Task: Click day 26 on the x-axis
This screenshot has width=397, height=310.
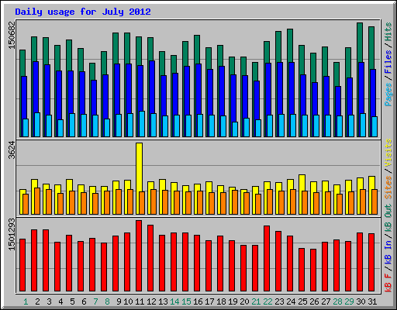Action: click(x=314, y=301)
